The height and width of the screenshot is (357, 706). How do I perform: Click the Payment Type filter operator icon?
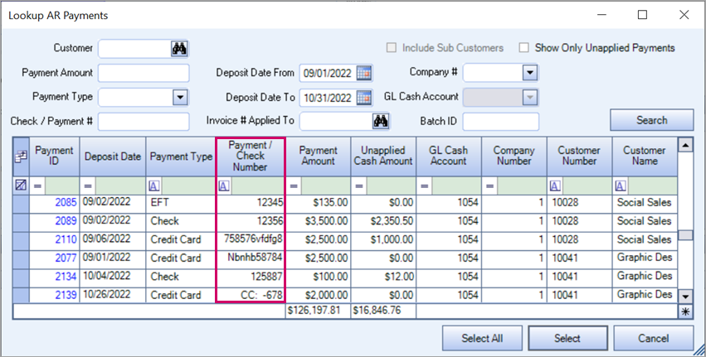tap(154, 186)
